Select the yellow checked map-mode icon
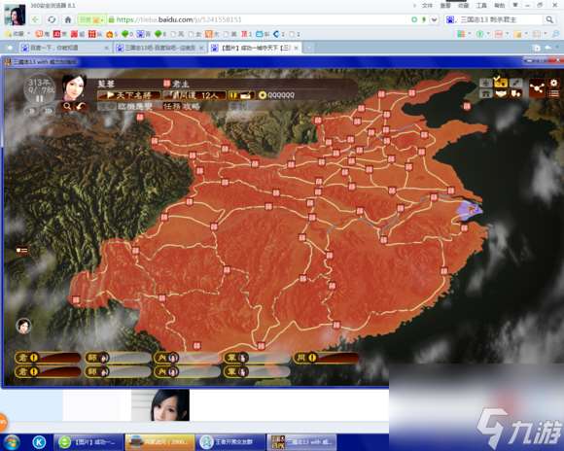 pos(501,83)
